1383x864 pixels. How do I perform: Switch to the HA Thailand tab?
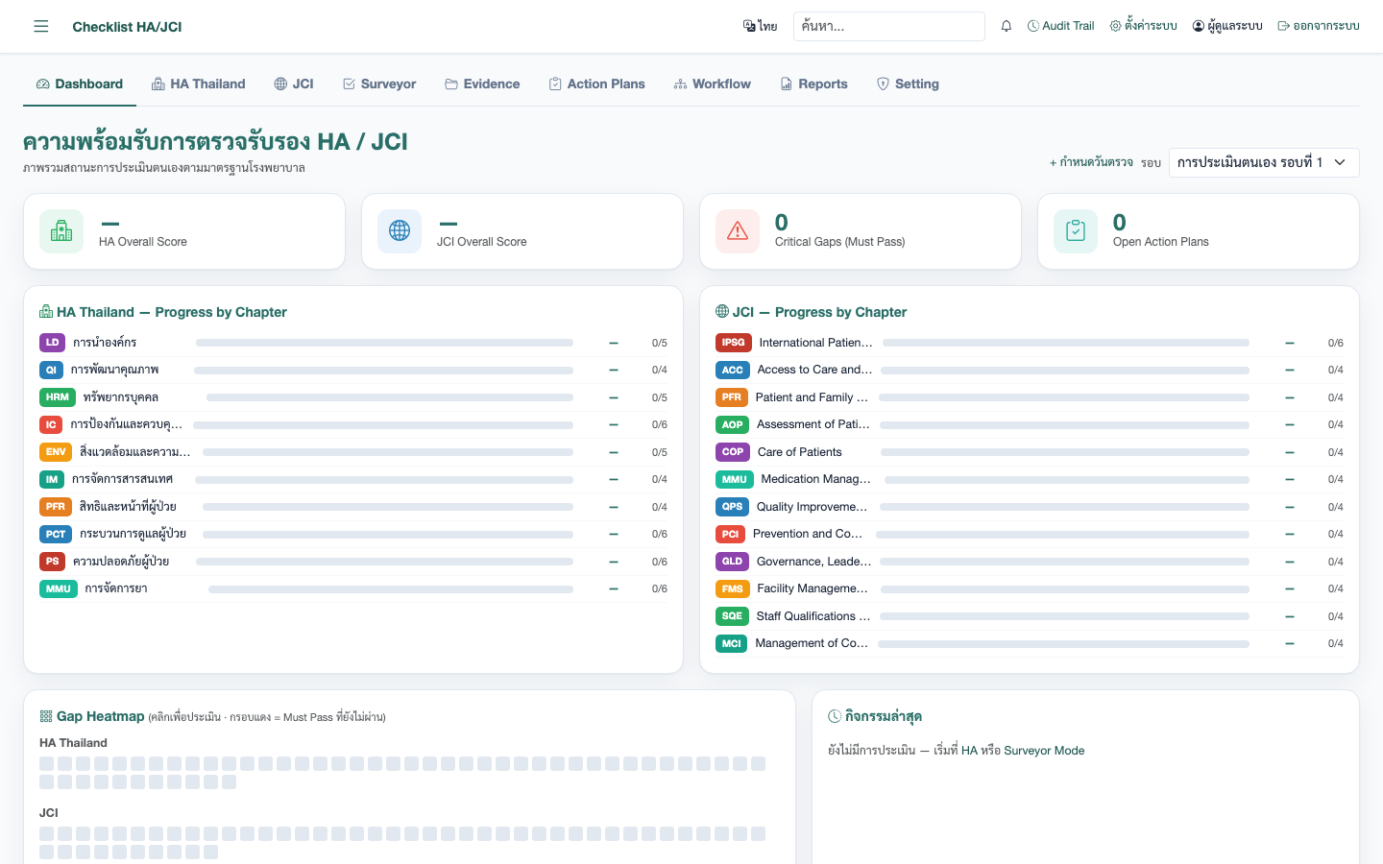tap(198, 84)
